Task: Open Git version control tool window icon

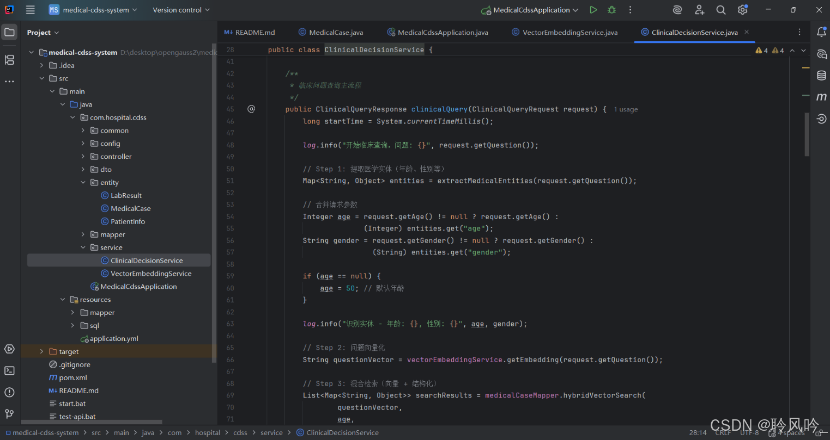Action: tap(9, 414)
